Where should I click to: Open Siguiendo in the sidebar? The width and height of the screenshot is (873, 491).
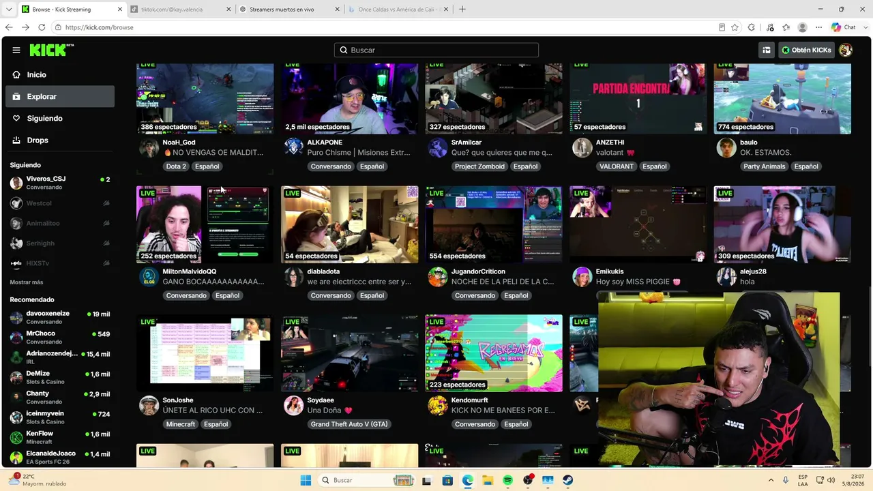[60, 118]
